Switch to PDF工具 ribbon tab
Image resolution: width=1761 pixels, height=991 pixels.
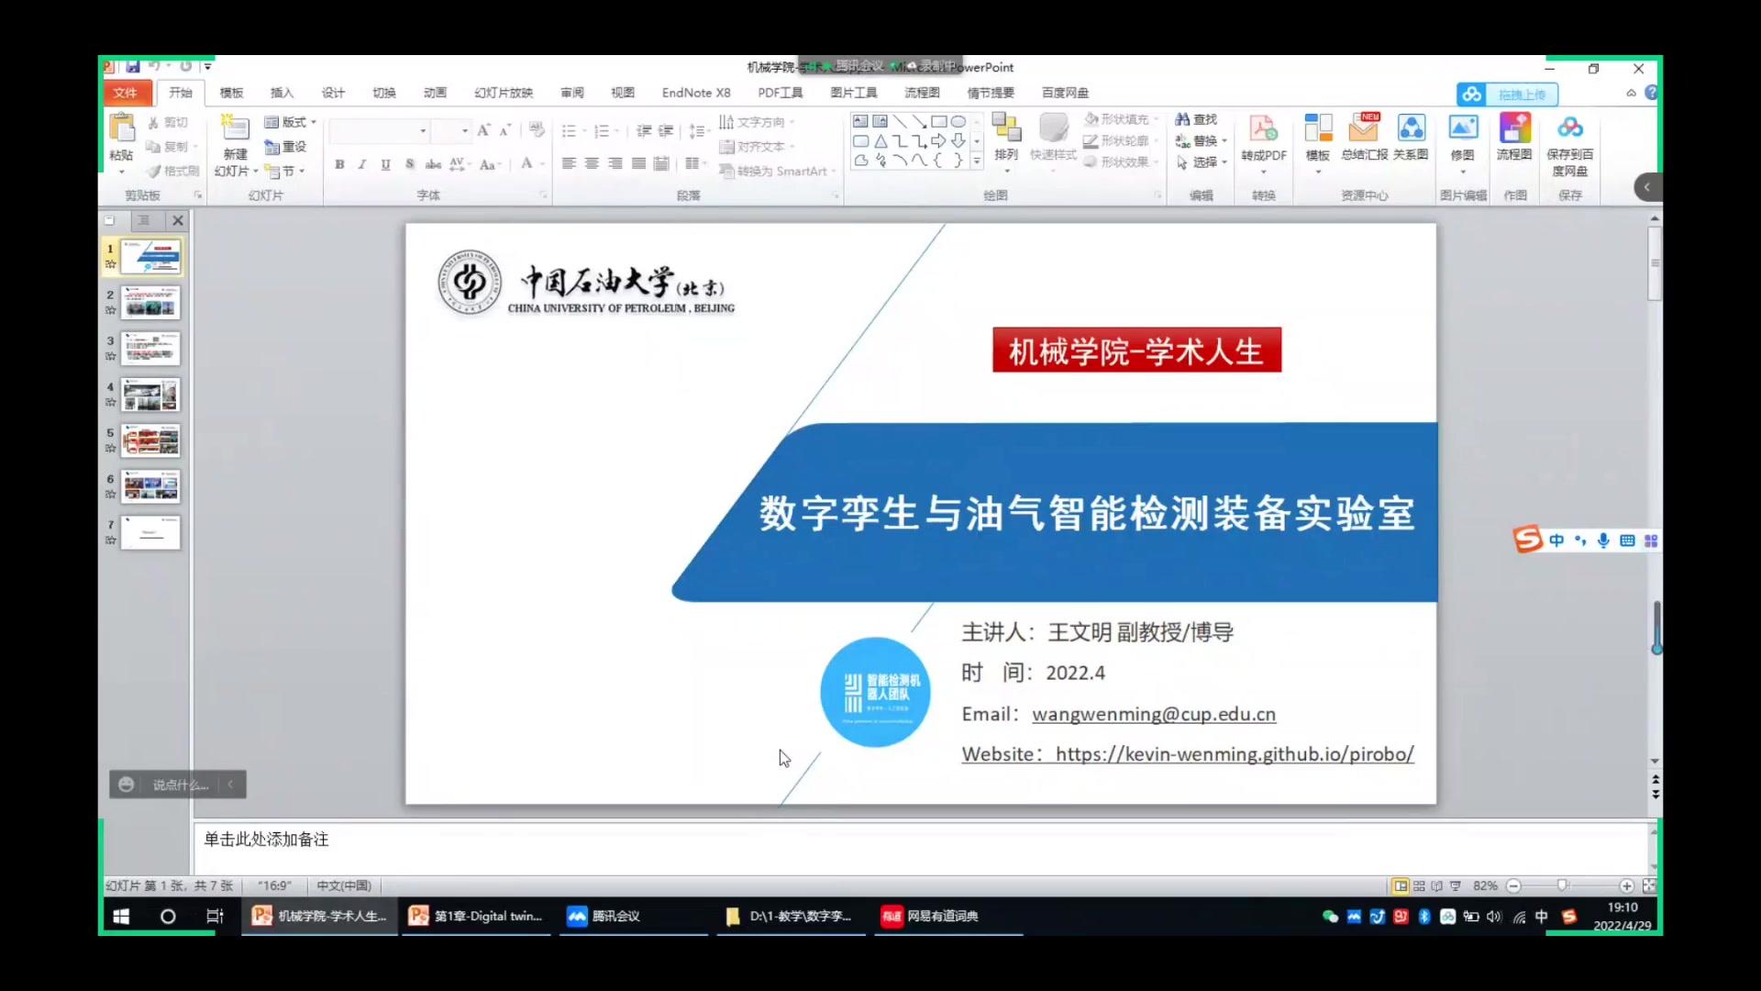[x=781, y=93]
